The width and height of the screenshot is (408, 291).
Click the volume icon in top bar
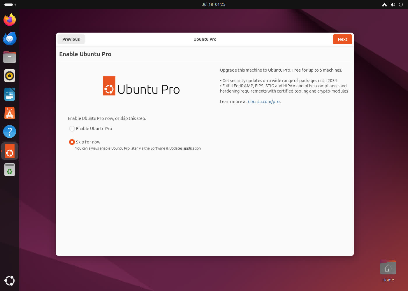point(393,4)
